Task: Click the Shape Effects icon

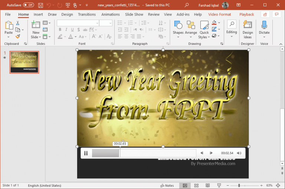Action: coord(214,36)
